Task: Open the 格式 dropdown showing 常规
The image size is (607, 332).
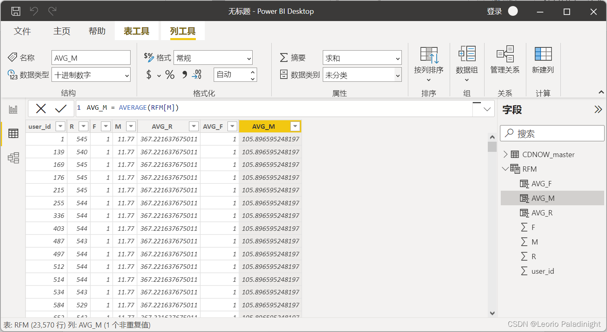Action: 213,58
